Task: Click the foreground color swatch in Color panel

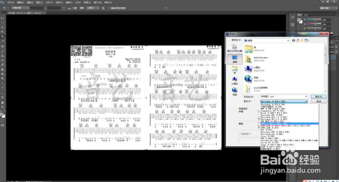Action: 299,20
